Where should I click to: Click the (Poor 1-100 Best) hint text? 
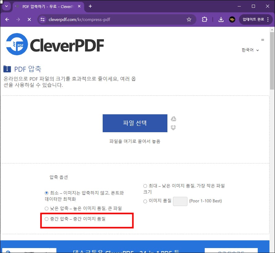[205, 201]
